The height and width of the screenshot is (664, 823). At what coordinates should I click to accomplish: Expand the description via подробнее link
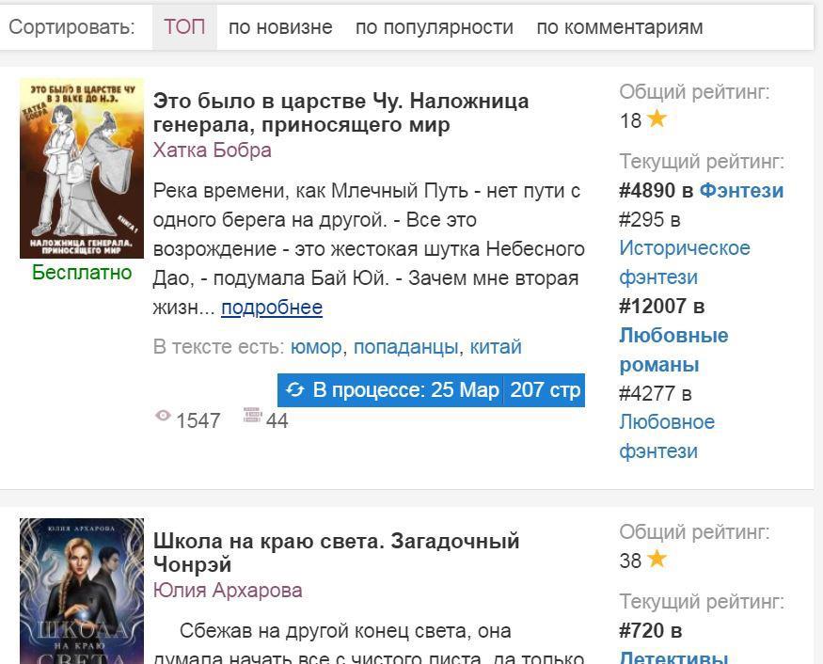point(272,308)
